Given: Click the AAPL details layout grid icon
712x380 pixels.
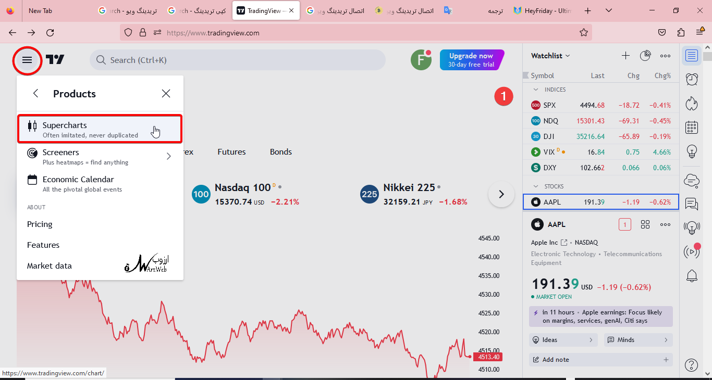Looking at the screenshot, I should click(x=645, y=224).
